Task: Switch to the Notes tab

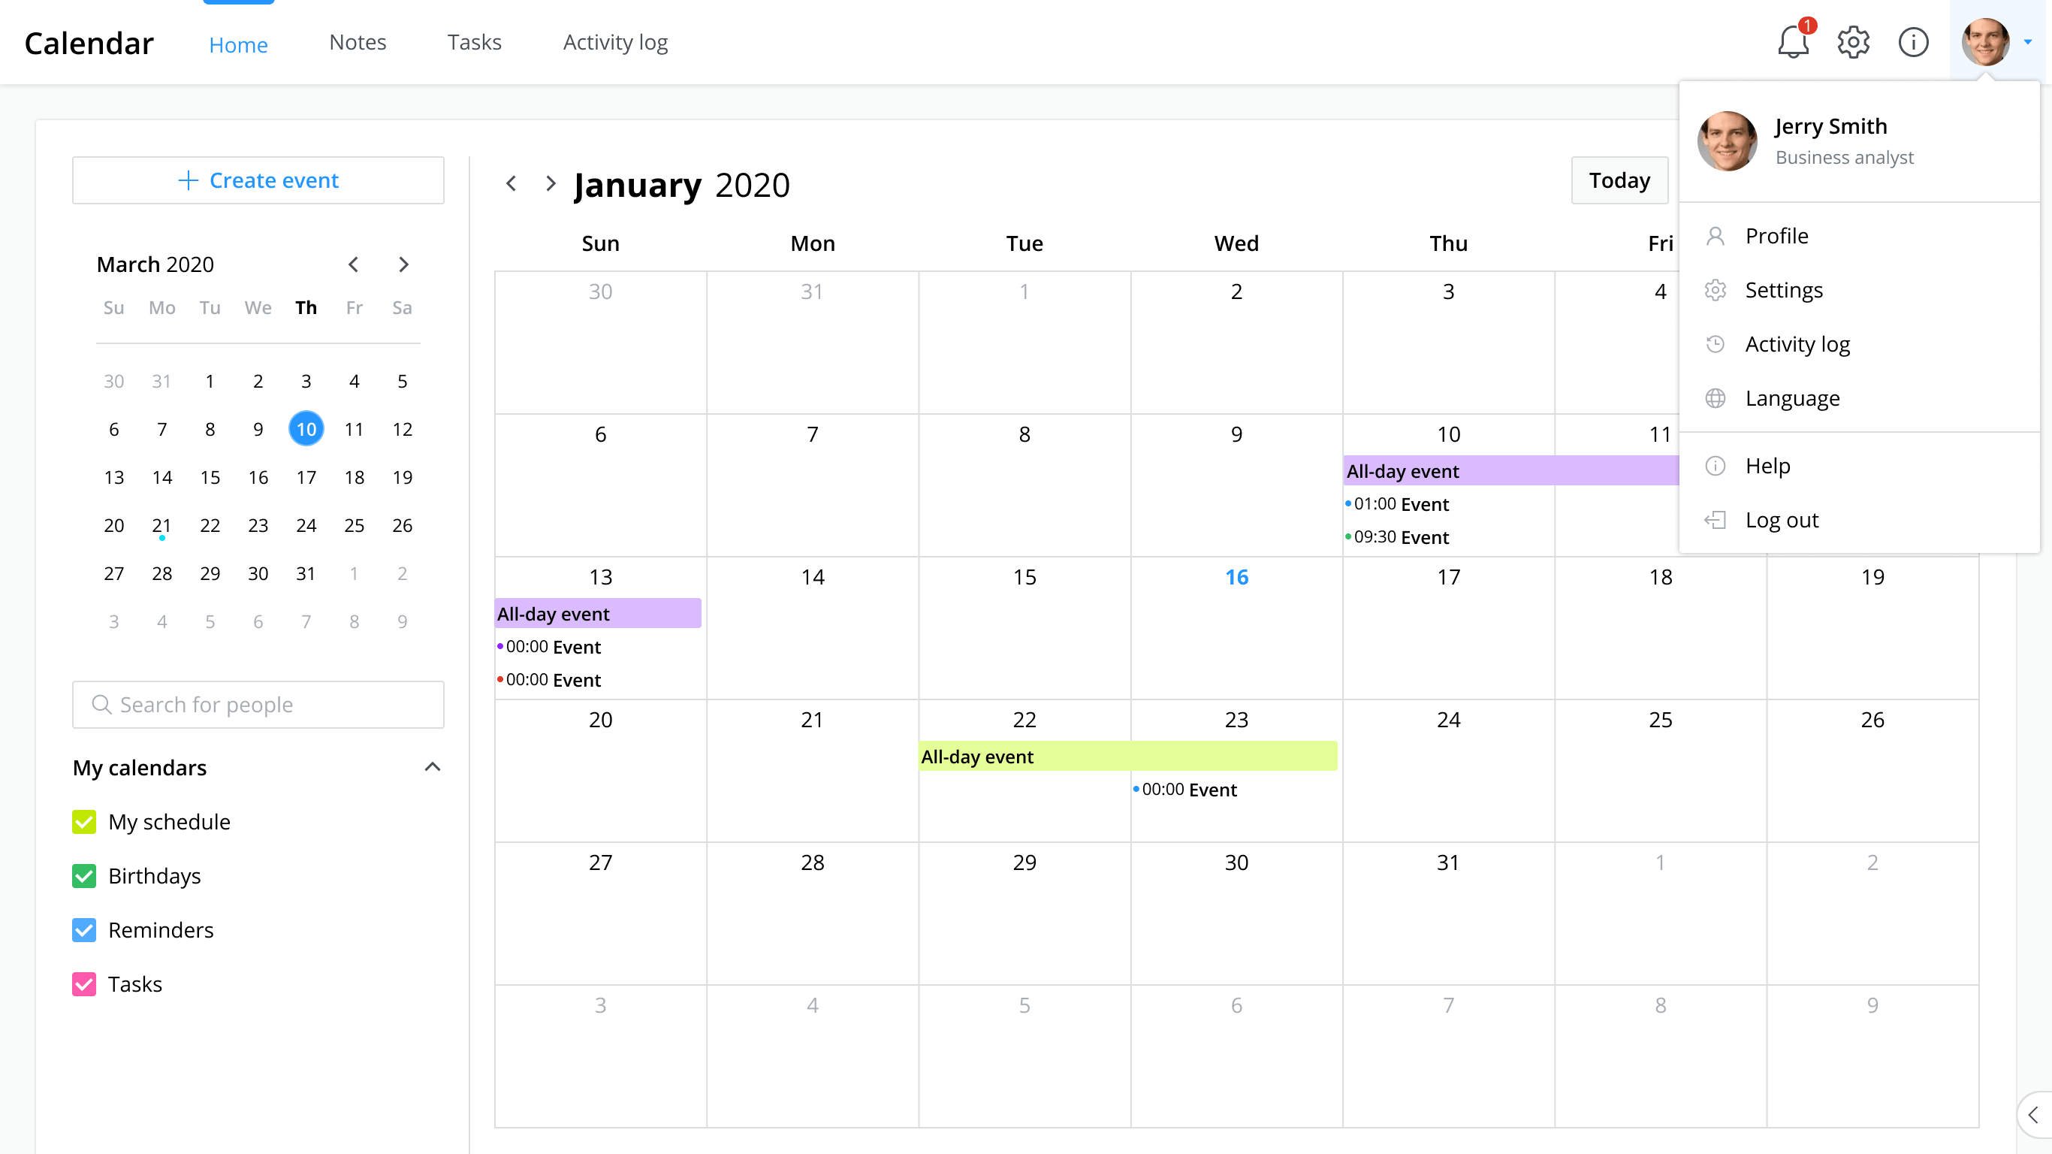Action: coord(358,42)
